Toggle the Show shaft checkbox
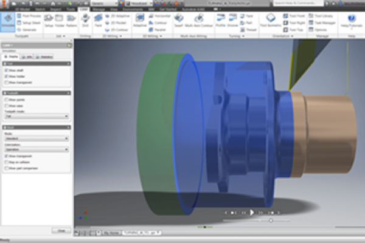Image resolution: width=365 pixels, height=243 pixels. coord(6,70)
